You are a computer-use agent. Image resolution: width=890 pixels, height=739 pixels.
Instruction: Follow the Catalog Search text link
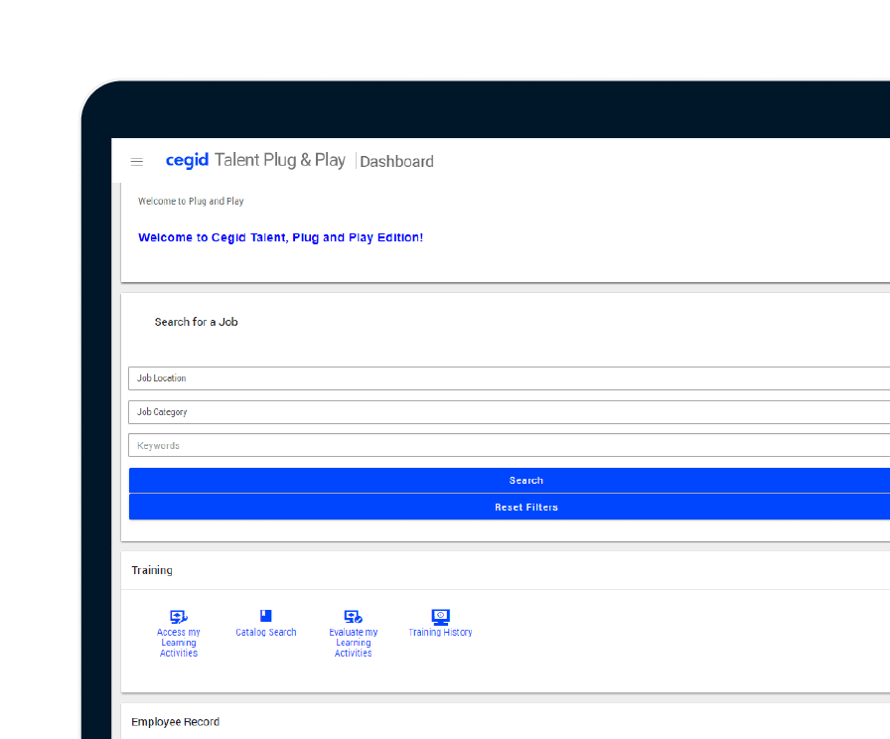tap(266, 633)
